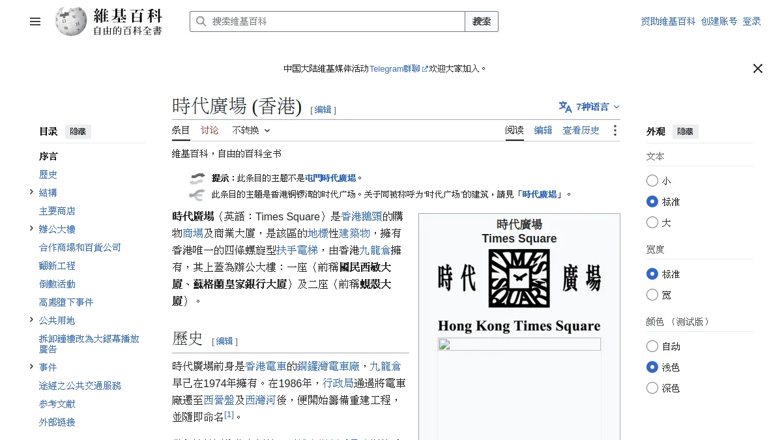Expand the 公共用地 contents section
This screenshot has width=782, height=440.
click(31, 319)
